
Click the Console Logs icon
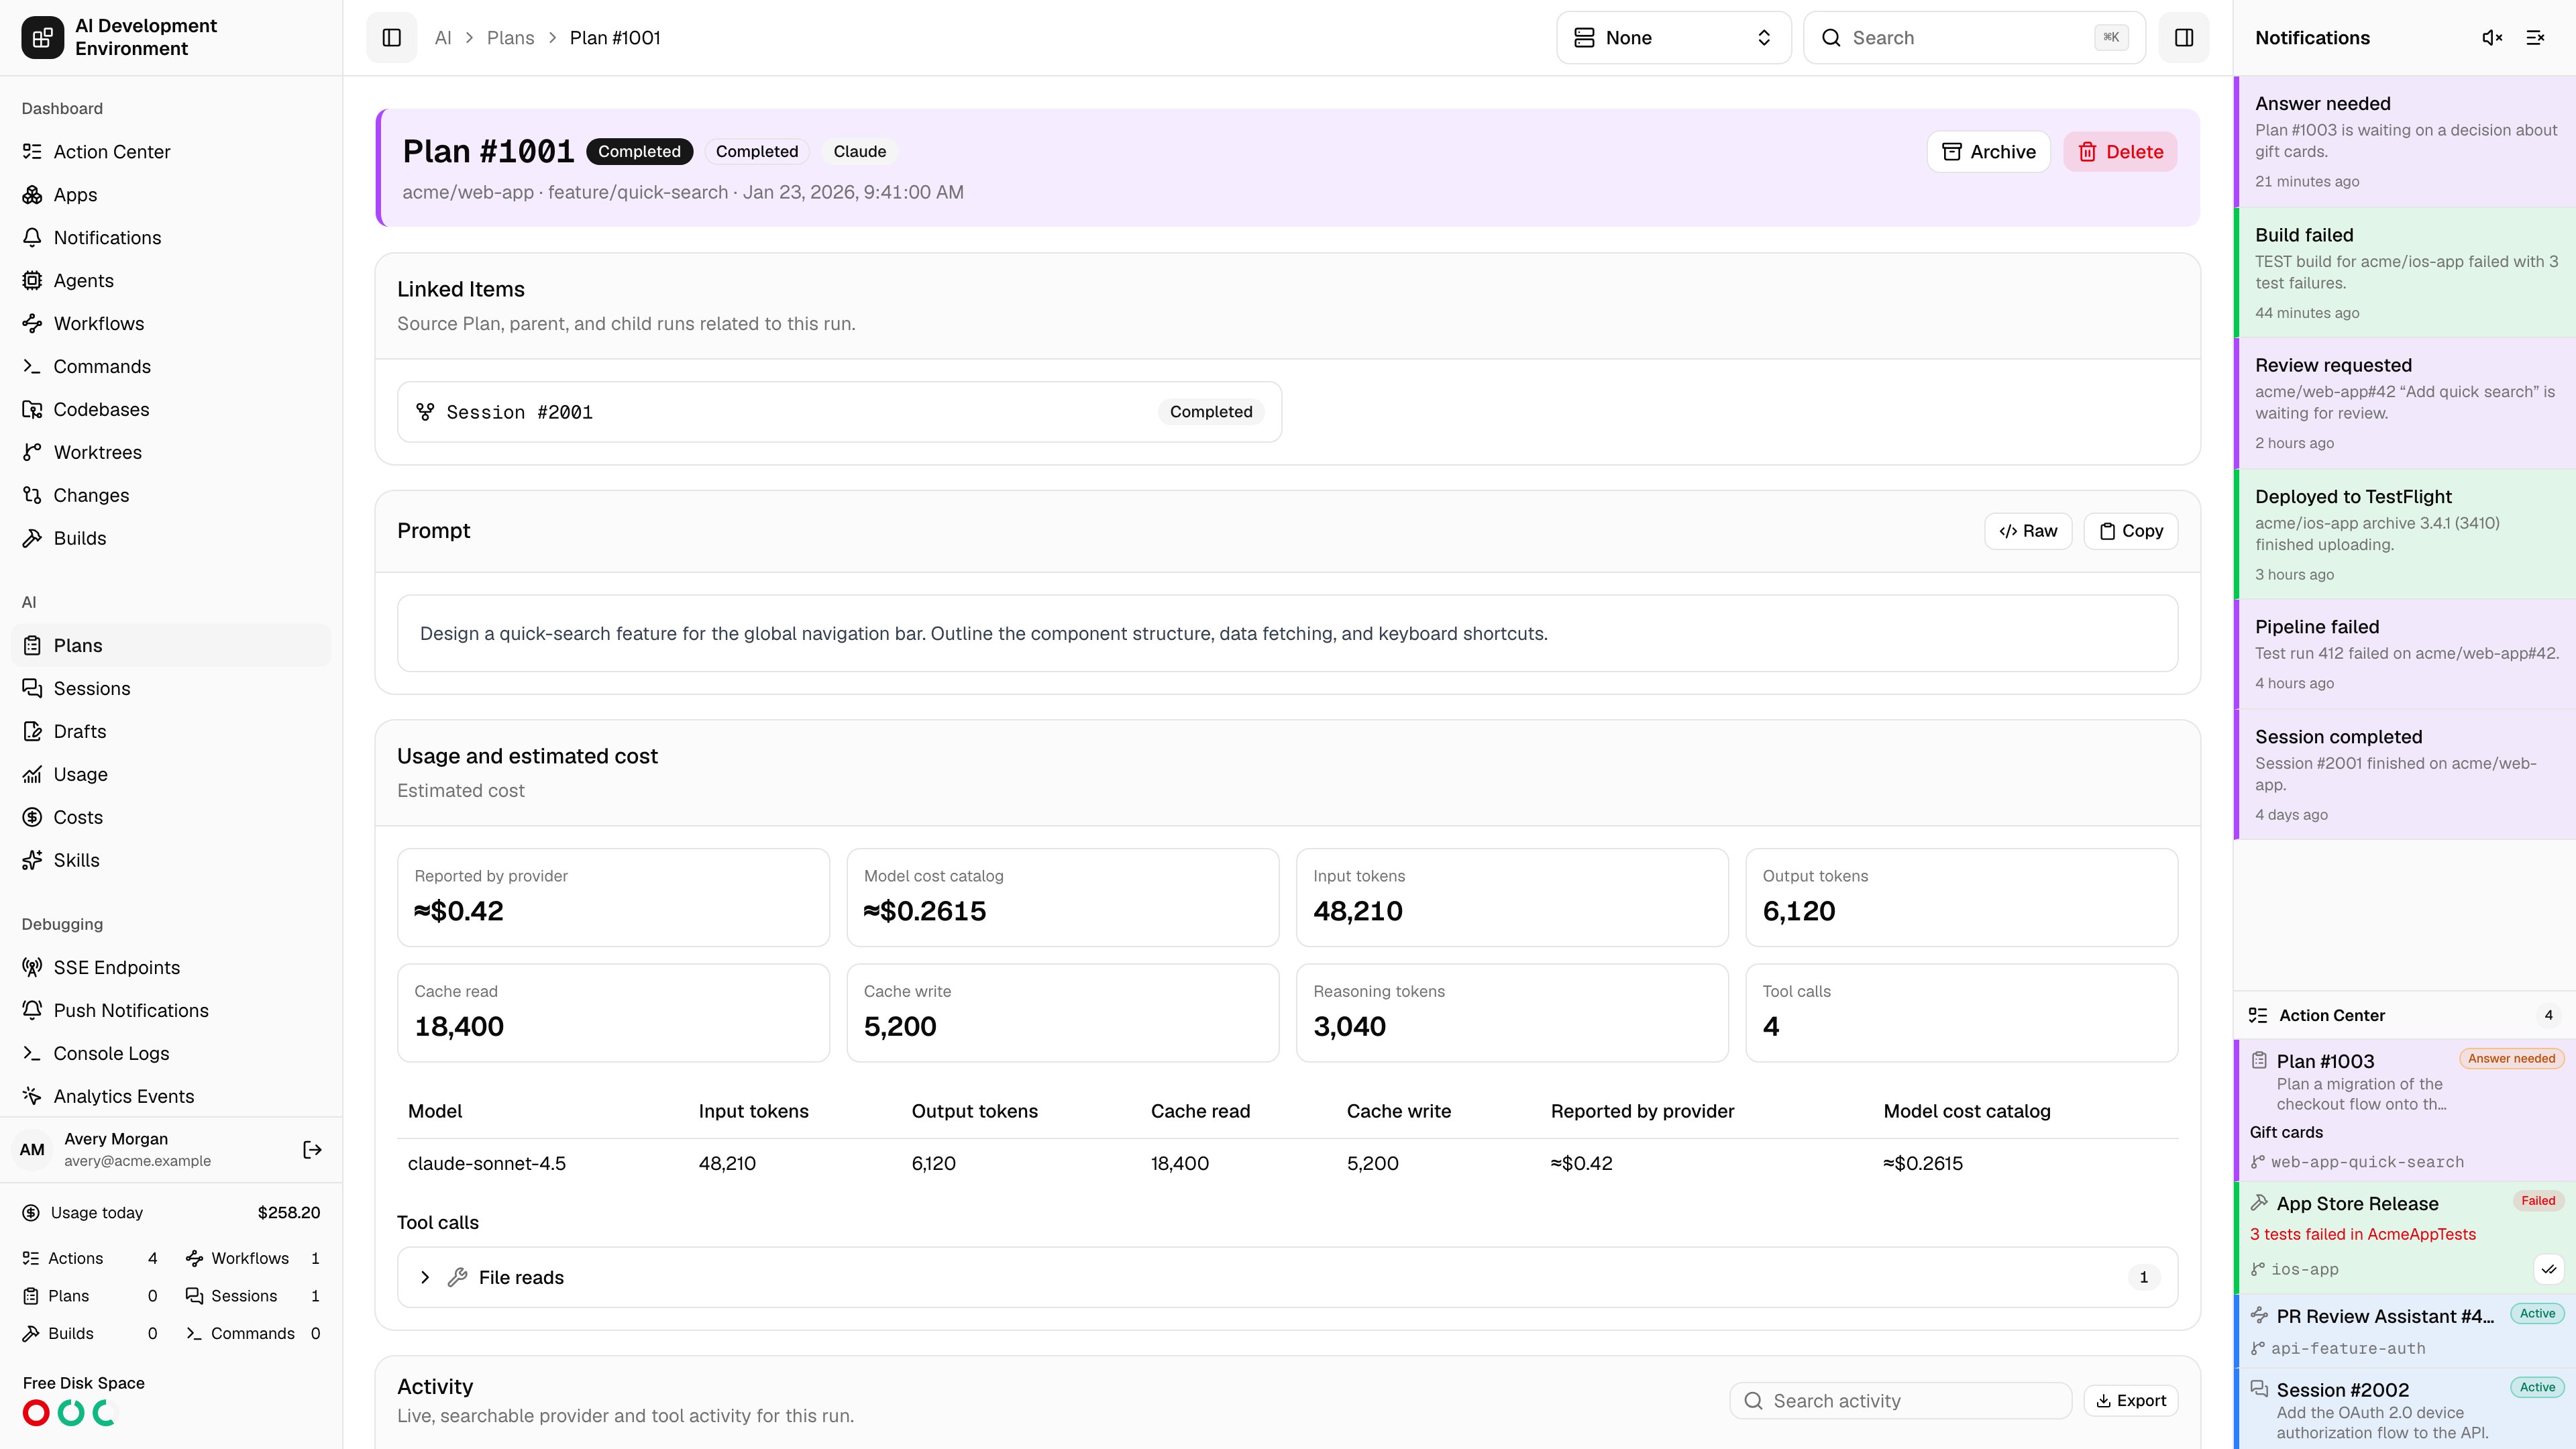[x=32, y=1054]
